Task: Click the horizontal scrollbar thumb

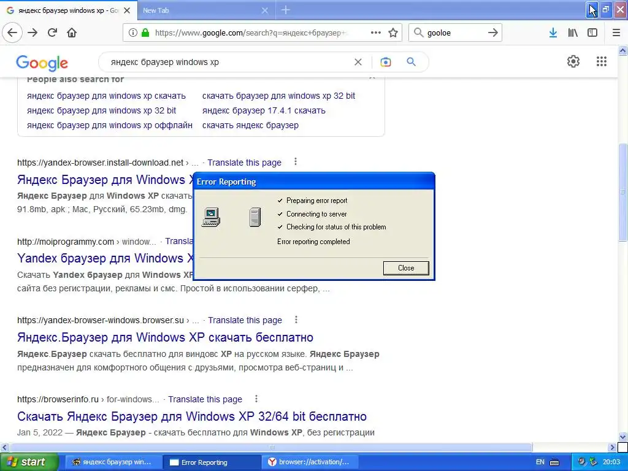Action: pos(271,447)
